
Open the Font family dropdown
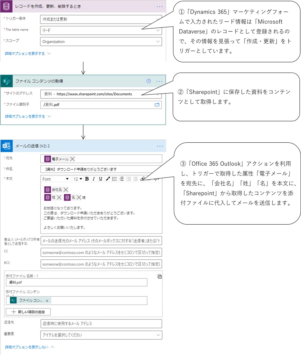click(x=56, y=179)
